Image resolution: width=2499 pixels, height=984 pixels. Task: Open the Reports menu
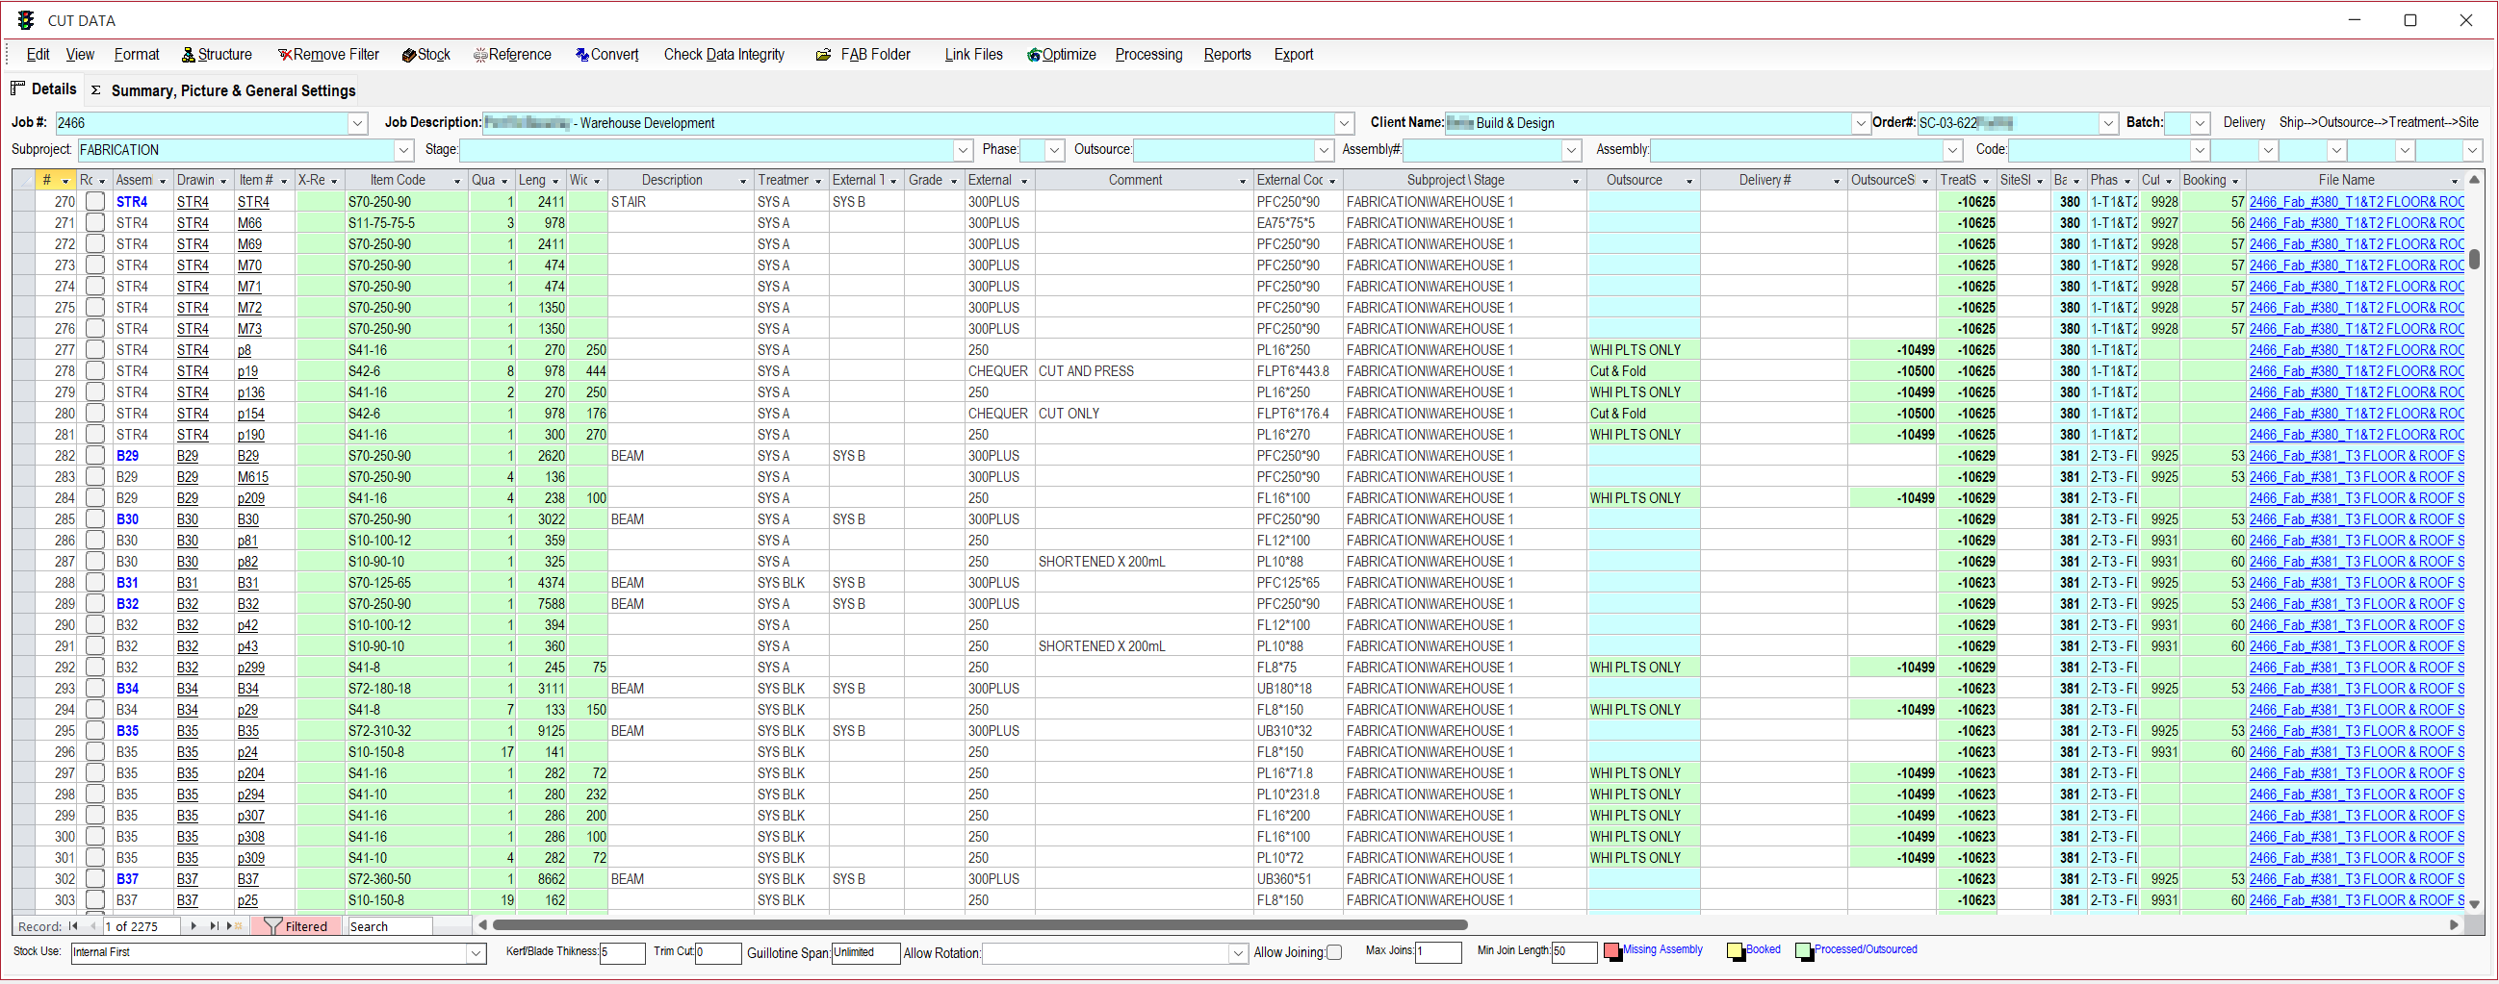click(1227, 55)
